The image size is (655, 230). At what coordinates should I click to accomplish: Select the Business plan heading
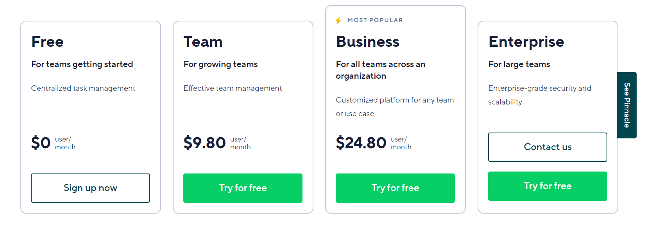tap(368, 42)
